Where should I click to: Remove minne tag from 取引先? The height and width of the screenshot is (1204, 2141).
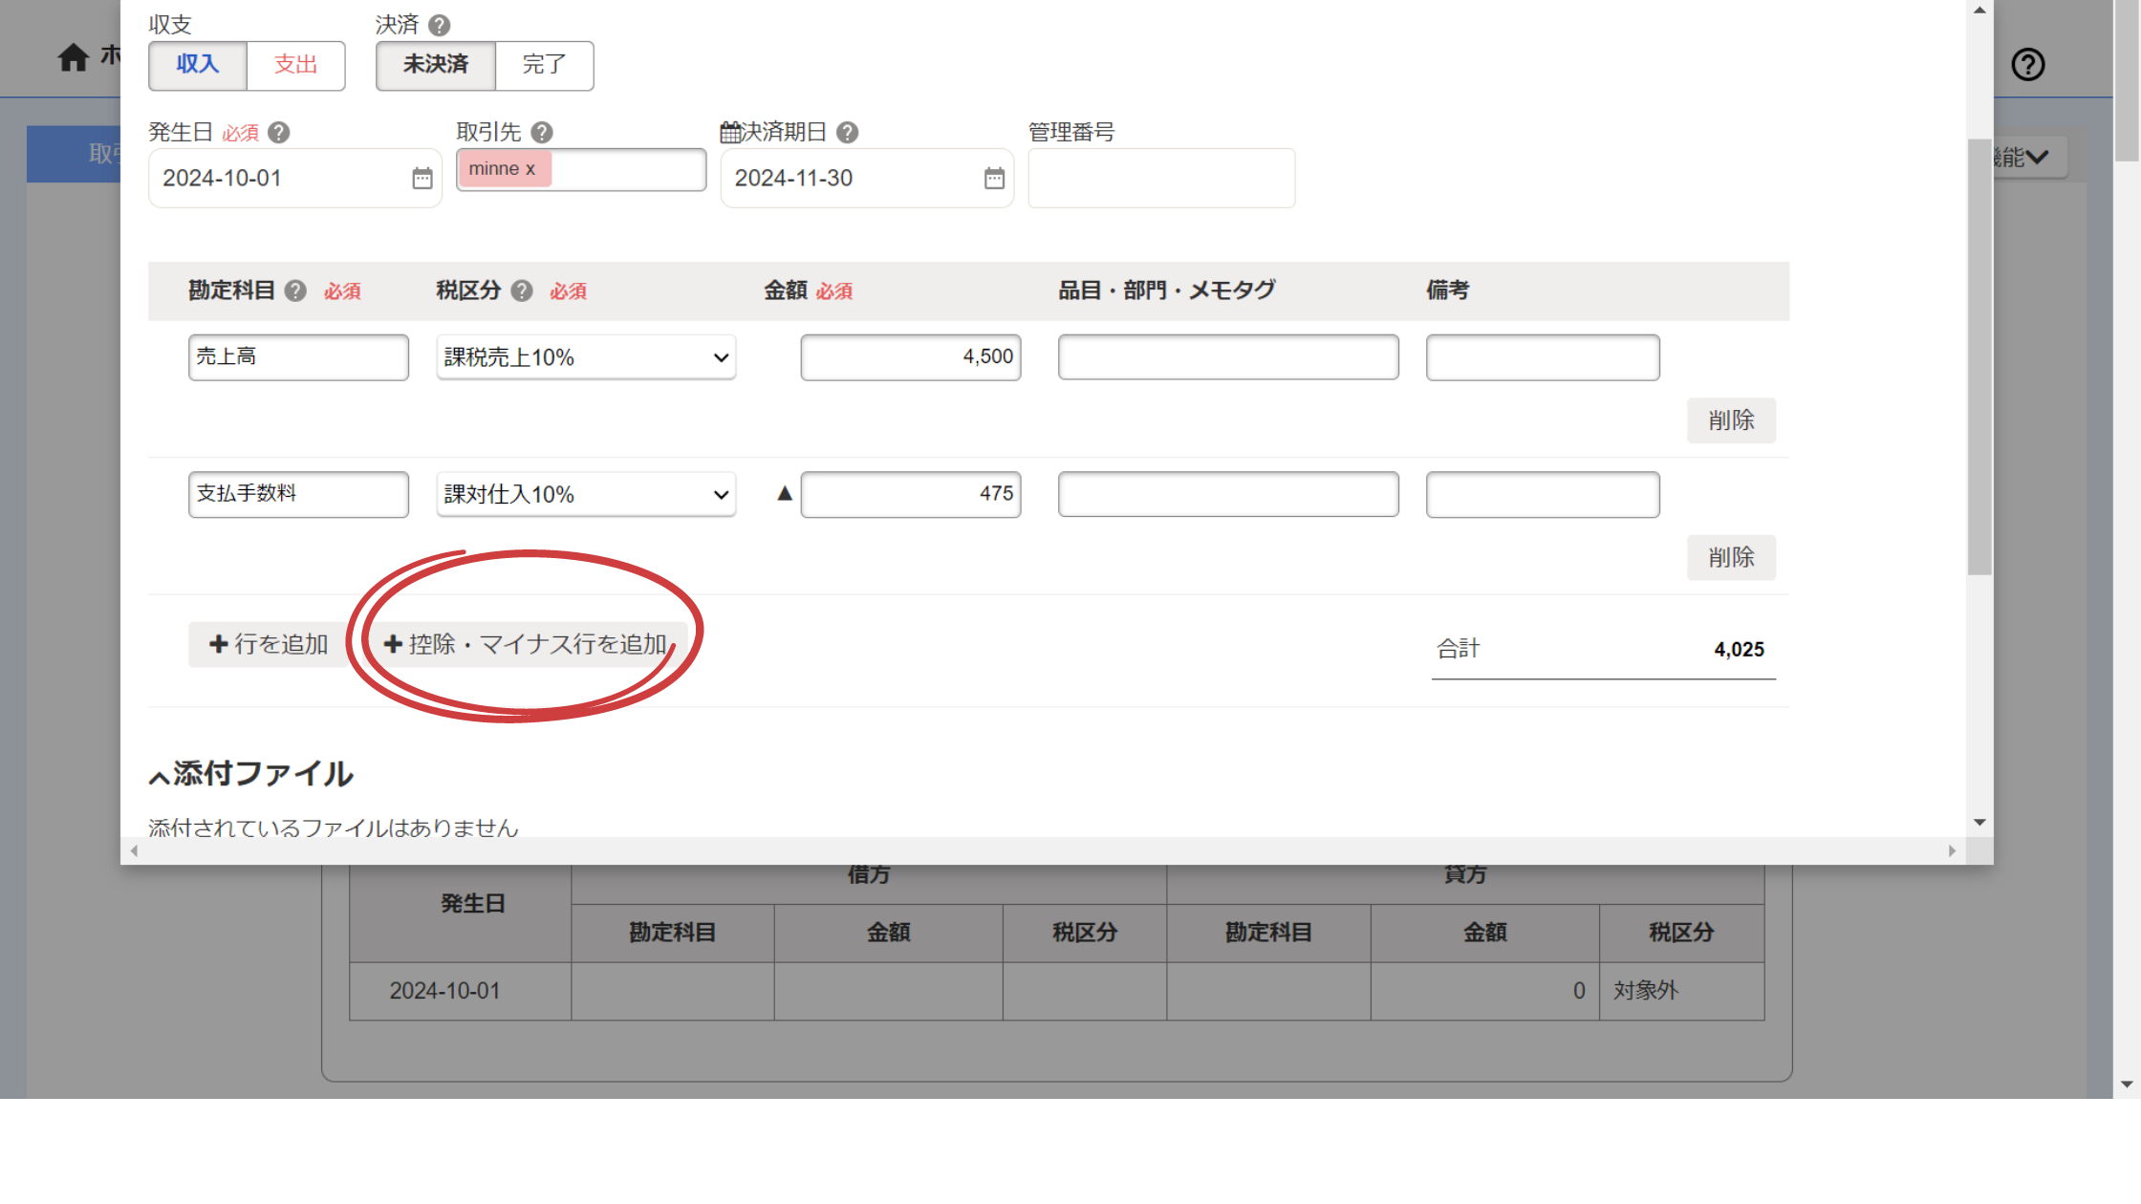tap(530, 169)
